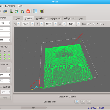Click the '...' velocity browse button
110x110 pixels.
coord(8,70)
